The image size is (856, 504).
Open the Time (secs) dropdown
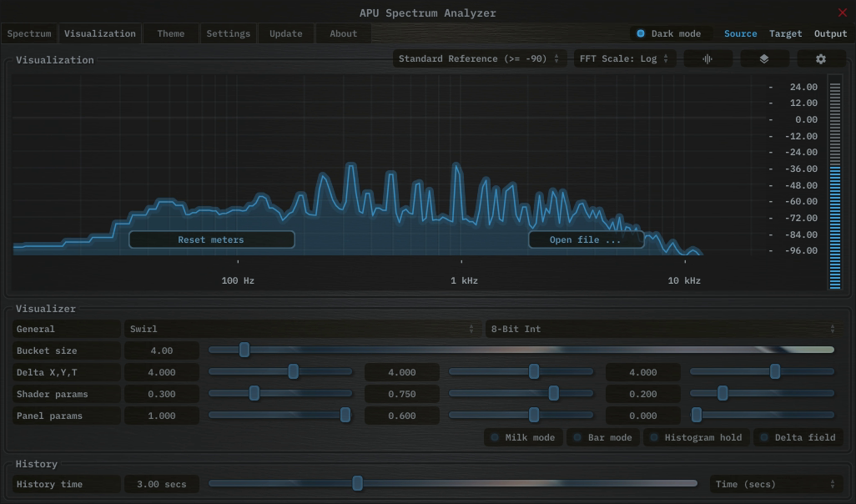(774, 484)
